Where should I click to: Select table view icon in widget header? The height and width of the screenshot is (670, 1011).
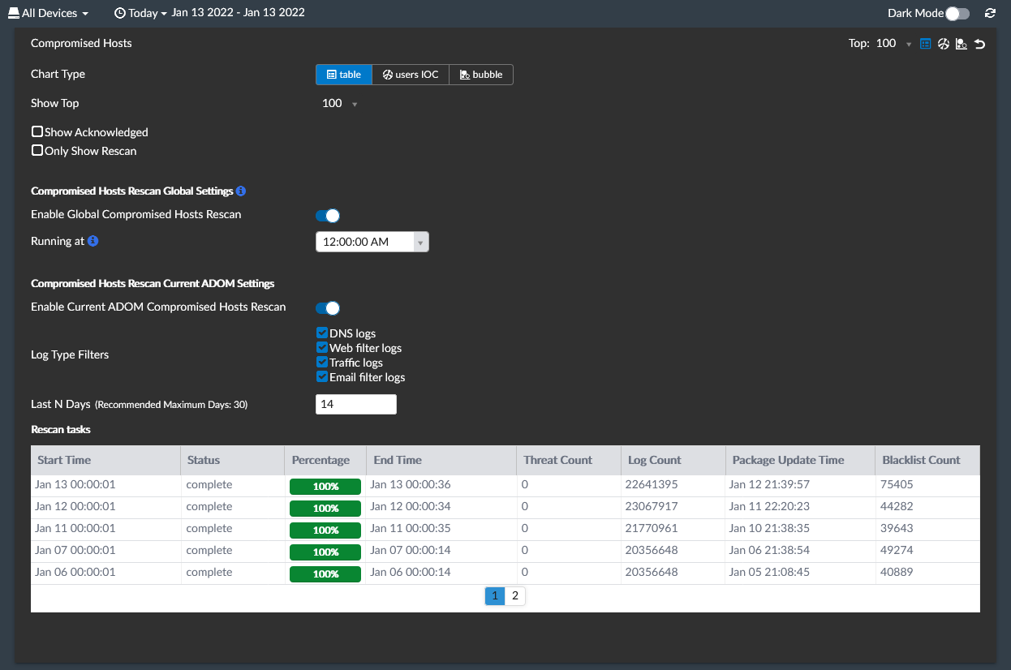click(x=926, y=44)
